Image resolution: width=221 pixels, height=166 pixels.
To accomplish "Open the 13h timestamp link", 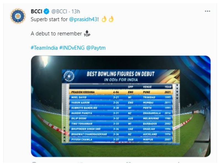I will pos(76,11).
